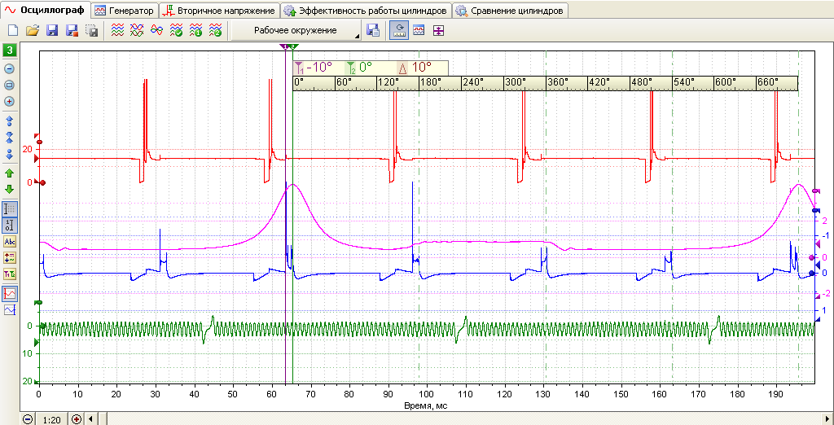Open the Эффективность работы цилиндров tab
This screenshot has width=834, height=425.
pyautogui.click(x=366, y=11)
